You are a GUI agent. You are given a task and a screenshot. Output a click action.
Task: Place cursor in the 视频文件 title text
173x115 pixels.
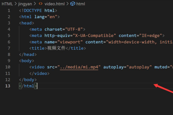pos(57,48)
